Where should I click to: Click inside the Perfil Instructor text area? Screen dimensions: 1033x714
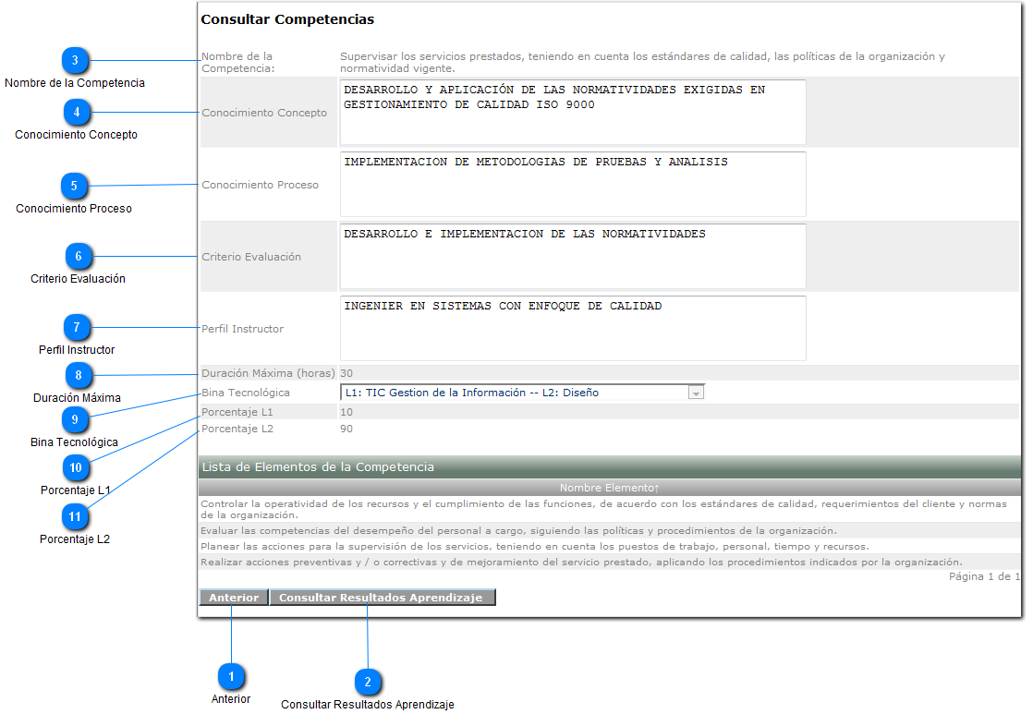pyautogui.click(x=573, y=328)
